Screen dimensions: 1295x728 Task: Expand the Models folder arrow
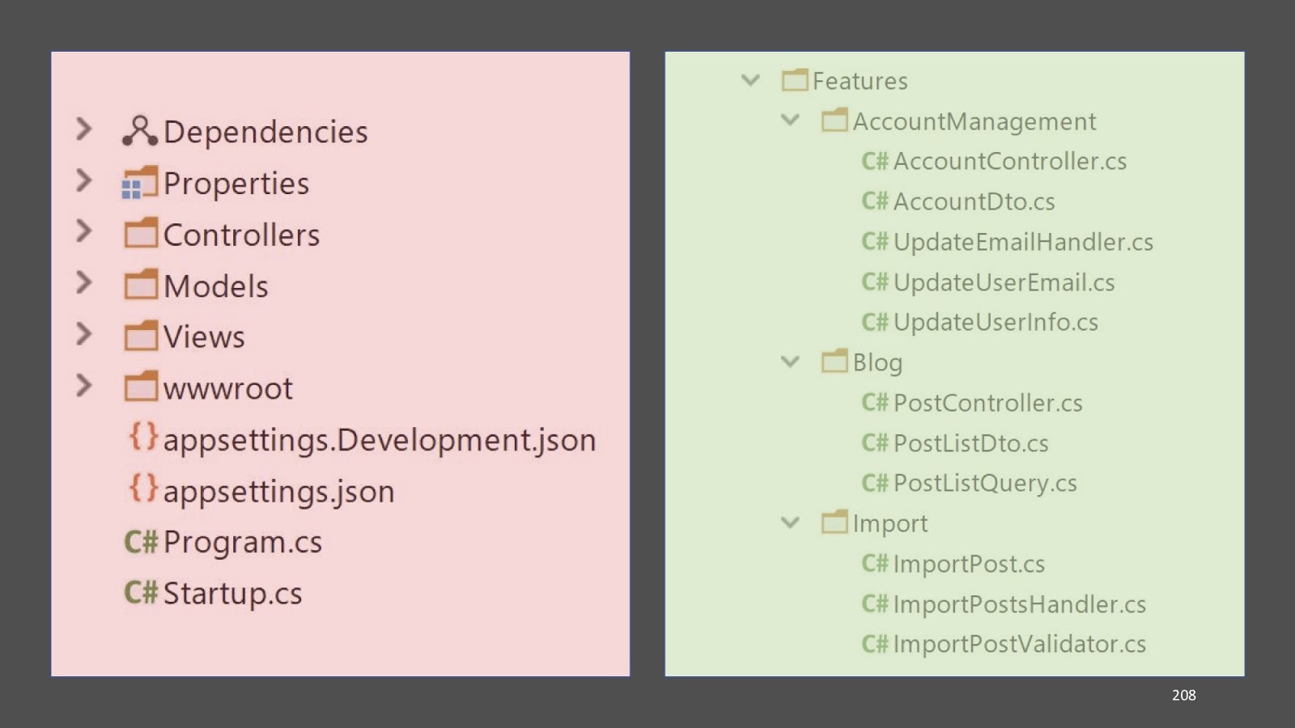pyautogui.click(x=83, y=283)
